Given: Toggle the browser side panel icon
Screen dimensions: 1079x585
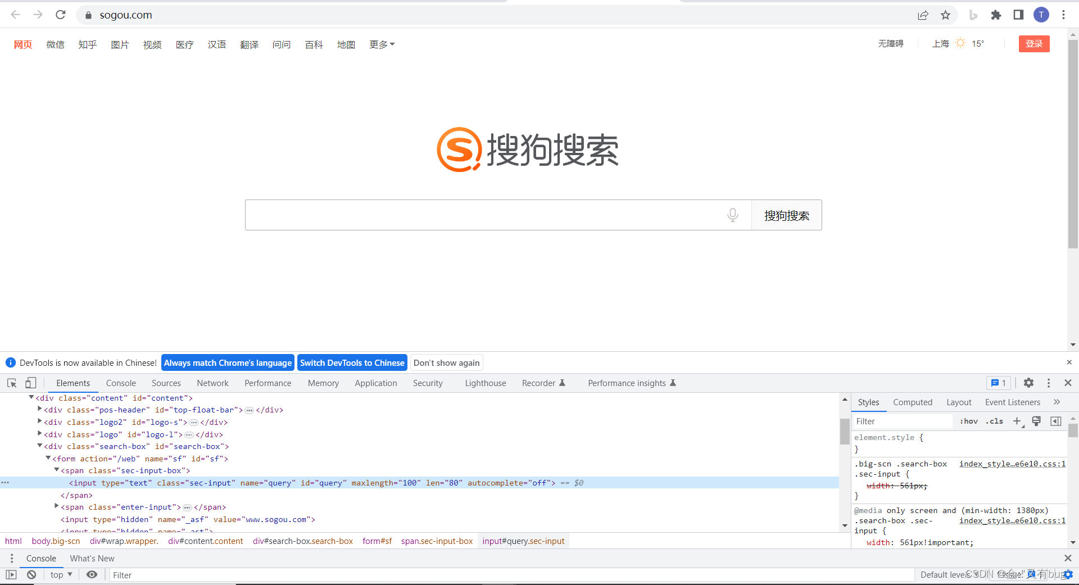Looking at the screenshot, I should click(1018, 15).
